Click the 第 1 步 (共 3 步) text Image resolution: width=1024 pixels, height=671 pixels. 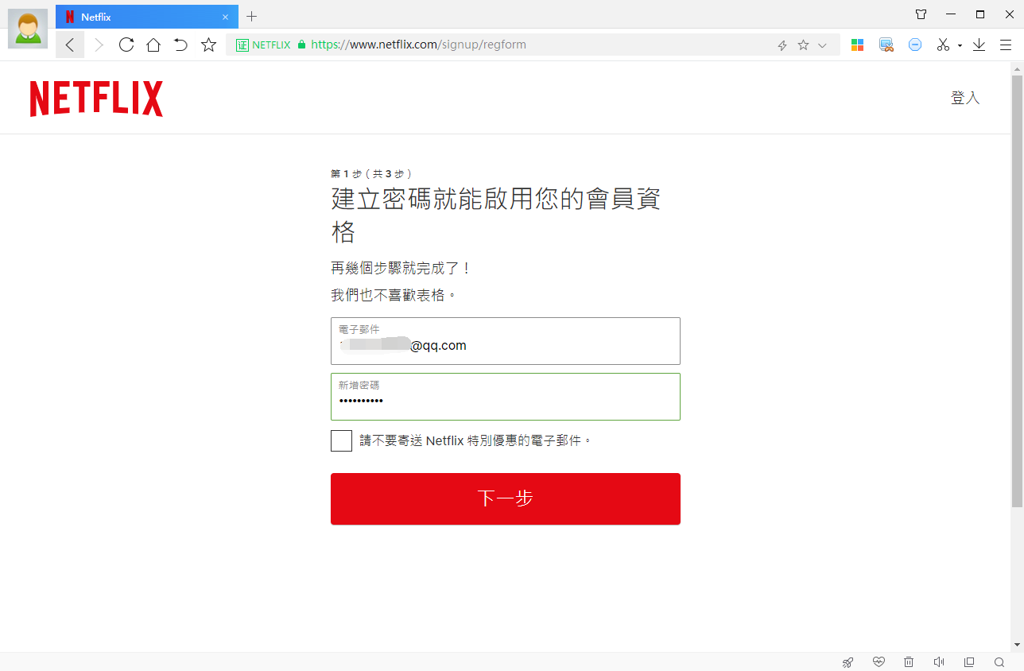pyautogui.click(x=371, y=173)
